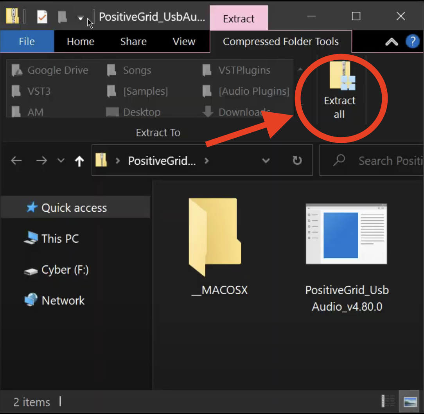Select Quick access in navigation pane

75,207
